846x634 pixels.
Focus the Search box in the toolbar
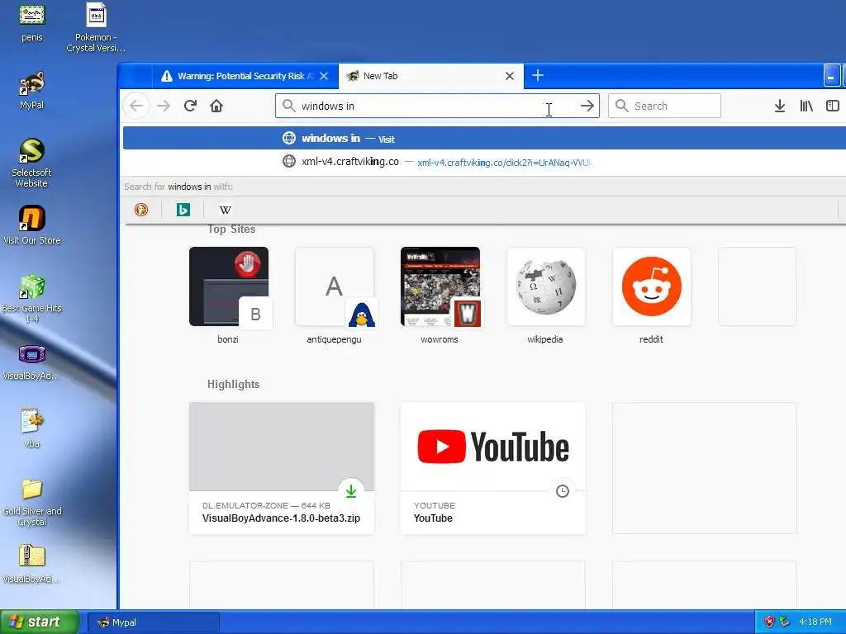point(664,106)
